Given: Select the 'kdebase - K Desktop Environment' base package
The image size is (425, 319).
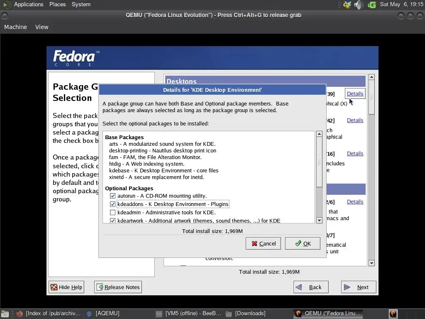Looking at the screenshot, I should (164, 171).
